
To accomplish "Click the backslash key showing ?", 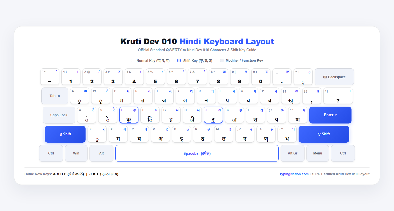I will pos(338,96).
